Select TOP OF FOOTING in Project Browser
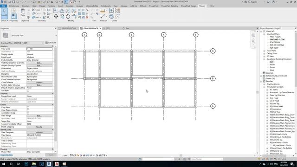This screenshot has width=297, height=167. [277, 45]
